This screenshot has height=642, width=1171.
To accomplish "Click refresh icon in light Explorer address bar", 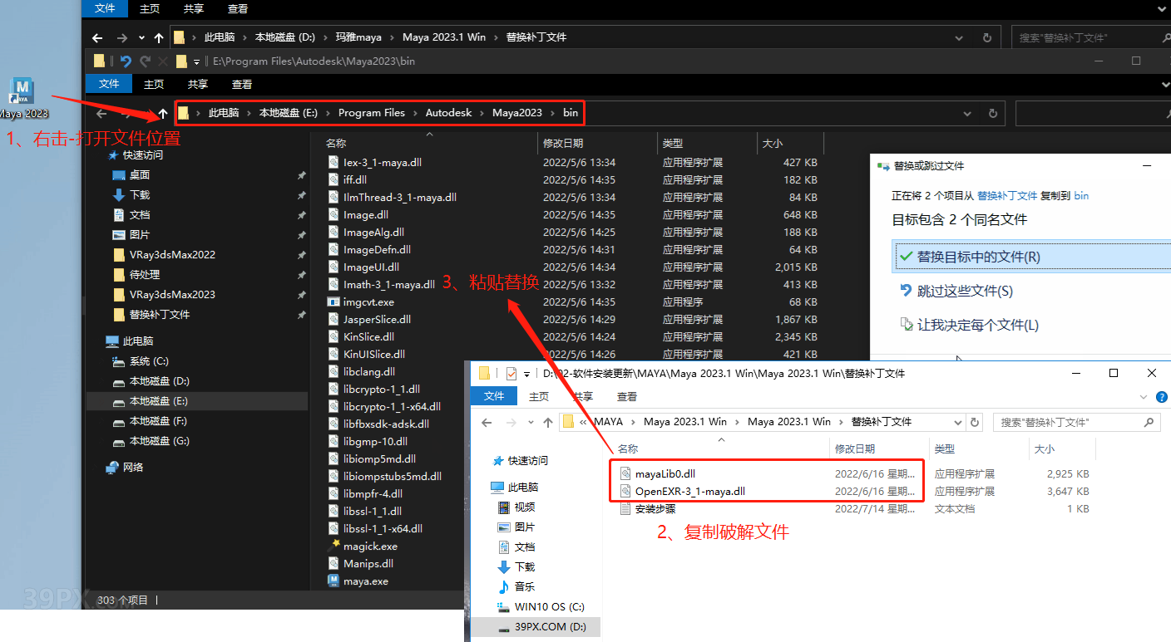I will point(975,422).
